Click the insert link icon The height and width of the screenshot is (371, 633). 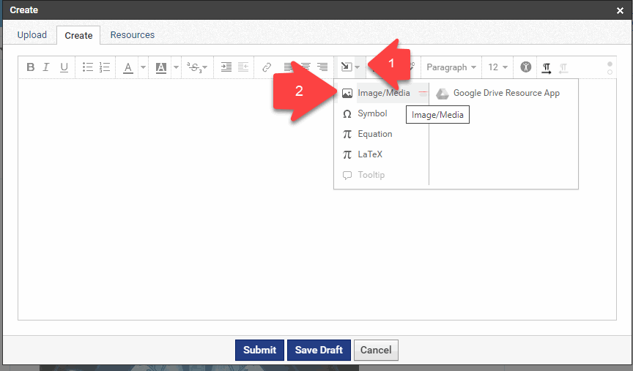coord(267,67)
